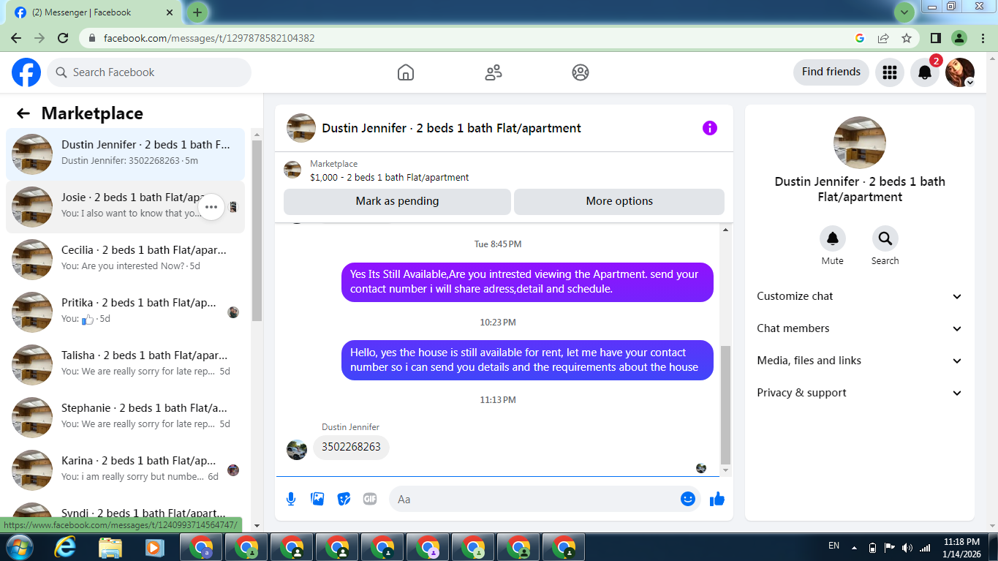Viewport: 998px width, 561px height.
Task: Open the emoji picker smiley icon
Action: click(x=688, y=499)
